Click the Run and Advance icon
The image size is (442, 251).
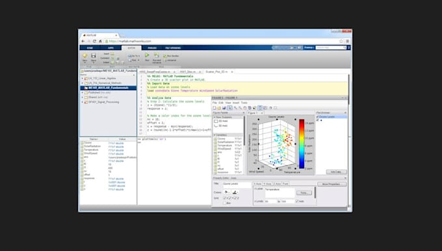[157, 55]
